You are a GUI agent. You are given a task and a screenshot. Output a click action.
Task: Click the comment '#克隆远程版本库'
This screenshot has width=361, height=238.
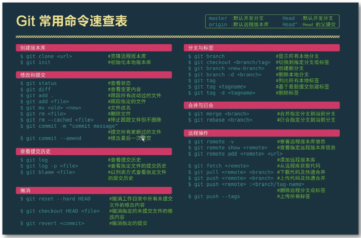pos(127,56)
